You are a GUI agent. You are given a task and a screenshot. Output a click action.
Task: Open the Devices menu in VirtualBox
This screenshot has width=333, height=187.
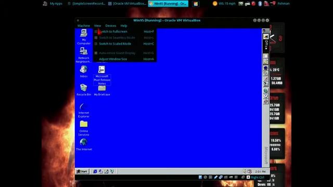point(111,25)
